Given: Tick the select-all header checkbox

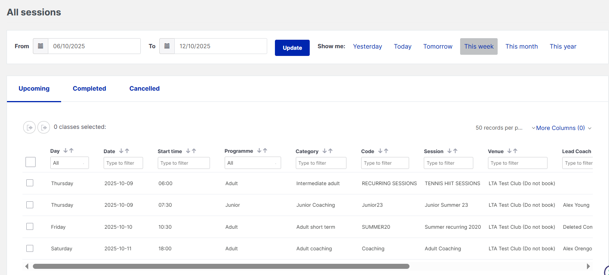Looking at the screenshot, I should 31,162.
